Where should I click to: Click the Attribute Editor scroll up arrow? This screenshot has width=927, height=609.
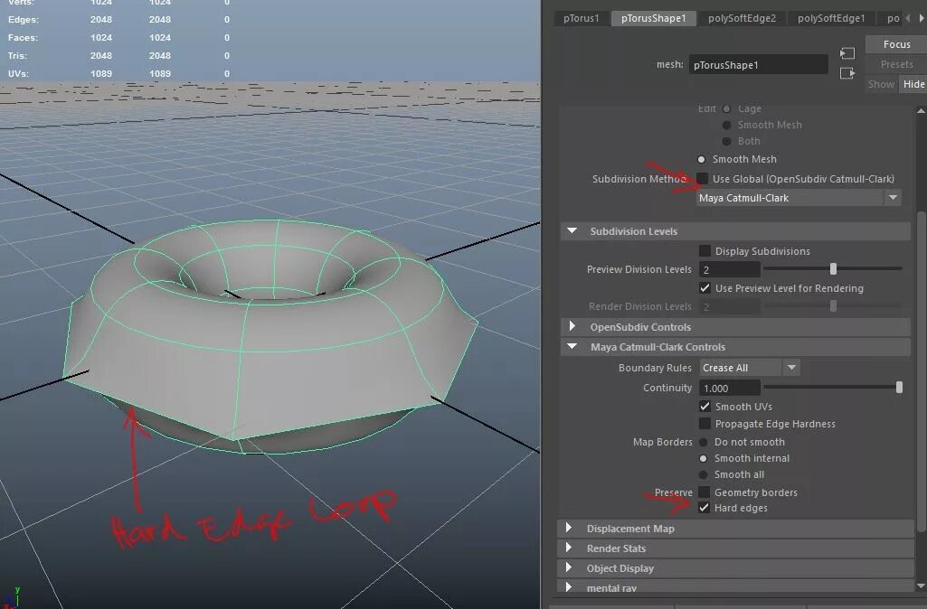pos(921,111)
